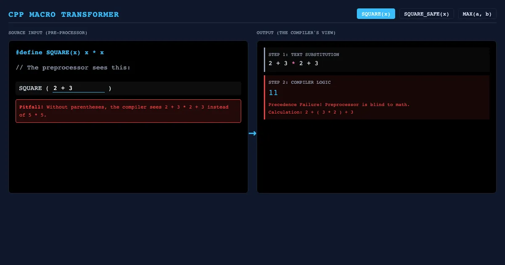This screenshot has height=265, width=505.
Task: Focus the macro argument field containing 2 + 3
Action: [78, 88]
